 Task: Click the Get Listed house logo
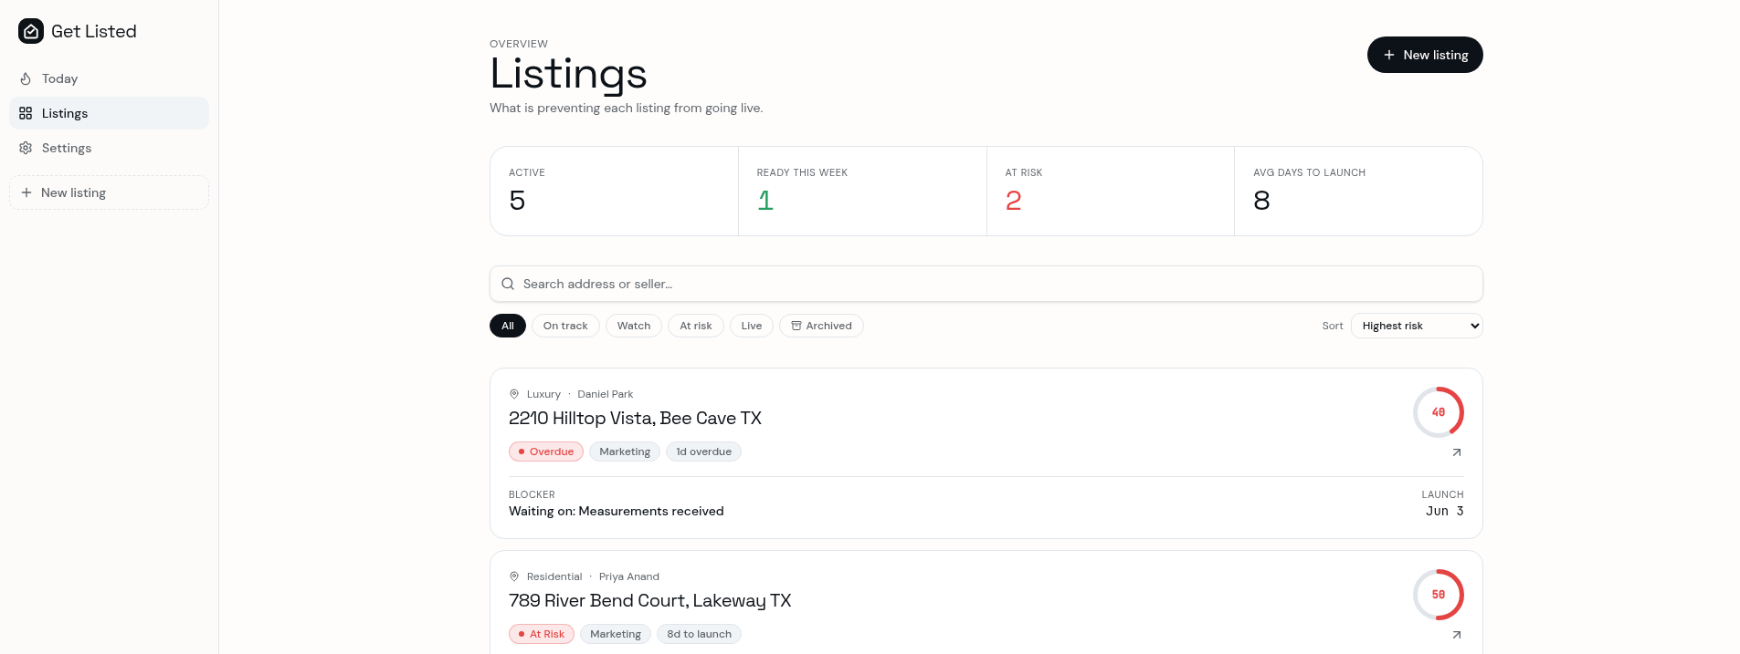(31, 31)
